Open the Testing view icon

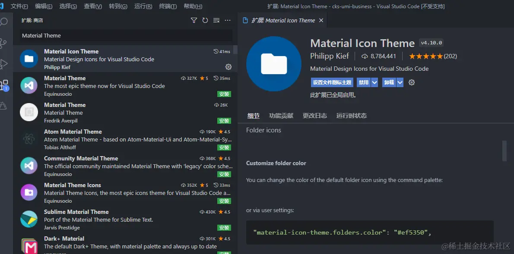[3, 106]
